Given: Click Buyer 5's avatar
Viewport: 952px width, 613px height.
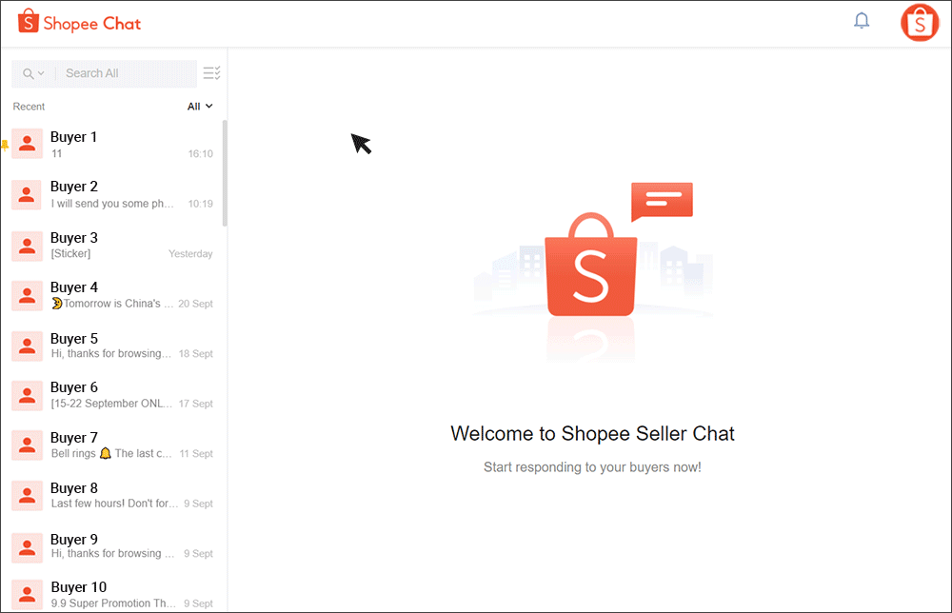Looking at the screenshot, I should [x=26, y=346].
